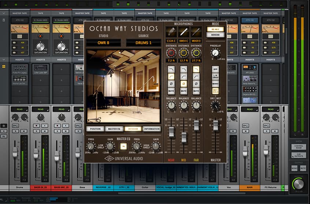Click the MASTER level fader in Ocean Way
The height and width of the screenshot is (204, 310).
click(215, 125)
